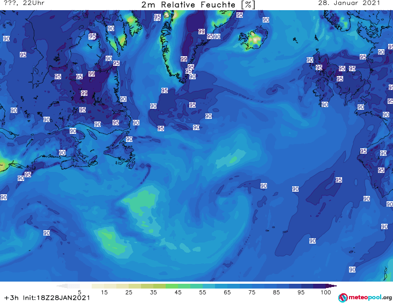Viewport: 393px width, 303px height.
Task: Open the meteopool.org link text
Action: [x=370, y=297]
